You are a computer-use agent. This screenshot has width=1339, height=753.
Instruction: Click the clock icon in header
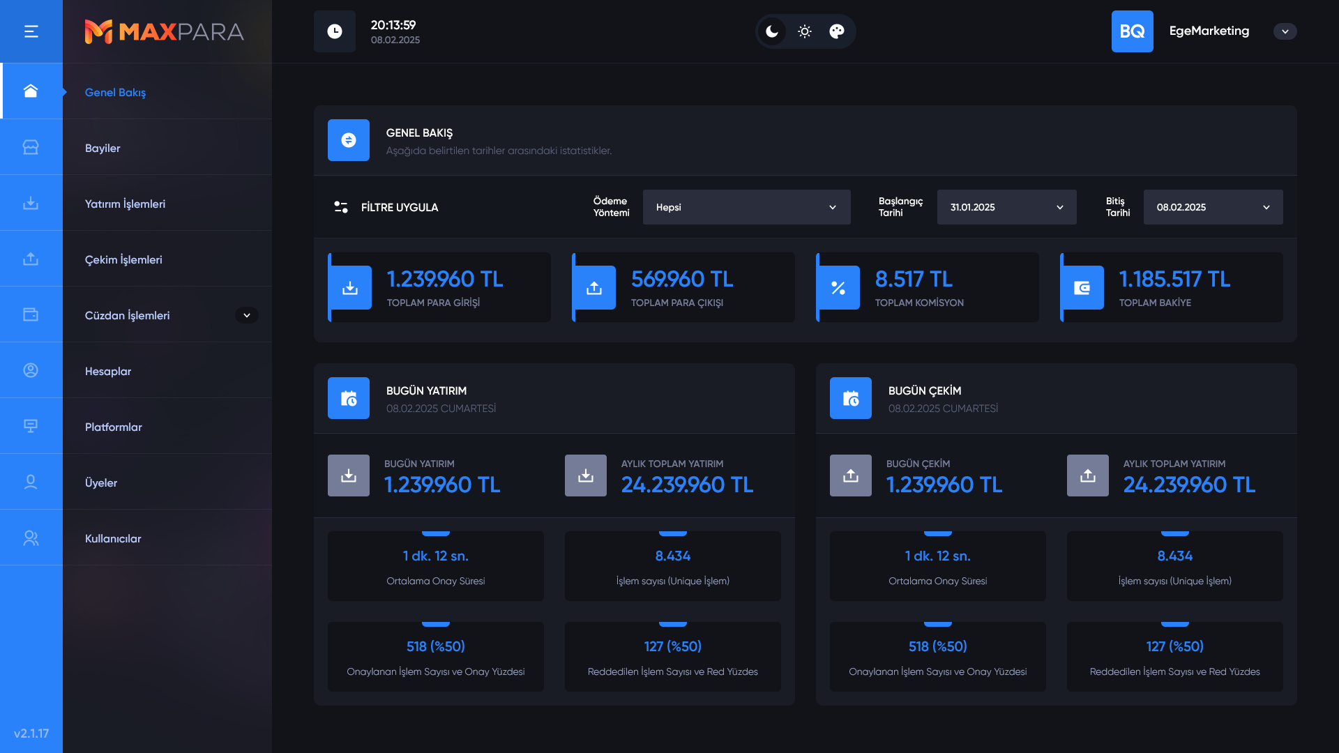coord(335,31)
